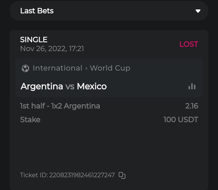Click the LOST bet status label
Viewport: 218px width, 190px height.
click(189, 44)
